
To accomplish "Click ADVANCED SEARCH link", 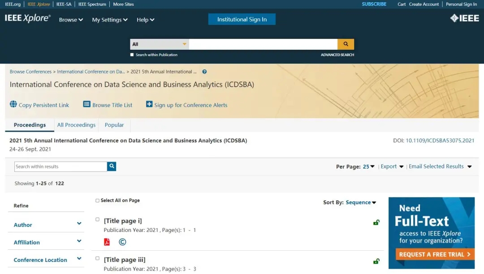I will (337, 55).
